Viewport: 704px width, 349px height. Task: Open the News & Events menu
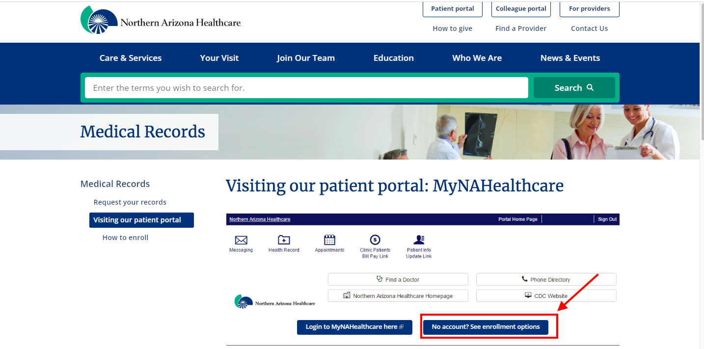click(x=570, y=58)
